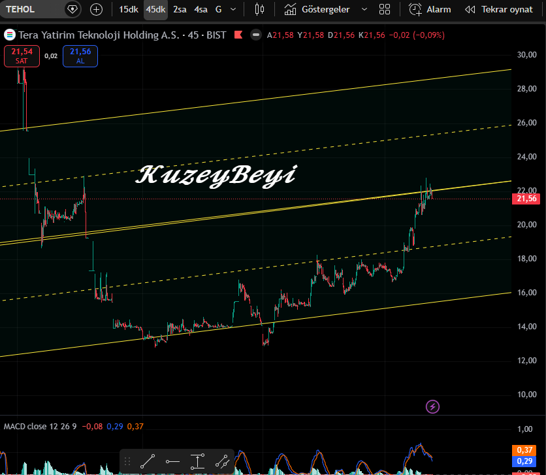Viewport: 546px width, 475px height.
Task: Open the layout grid selector
Action: coord(385,9)
